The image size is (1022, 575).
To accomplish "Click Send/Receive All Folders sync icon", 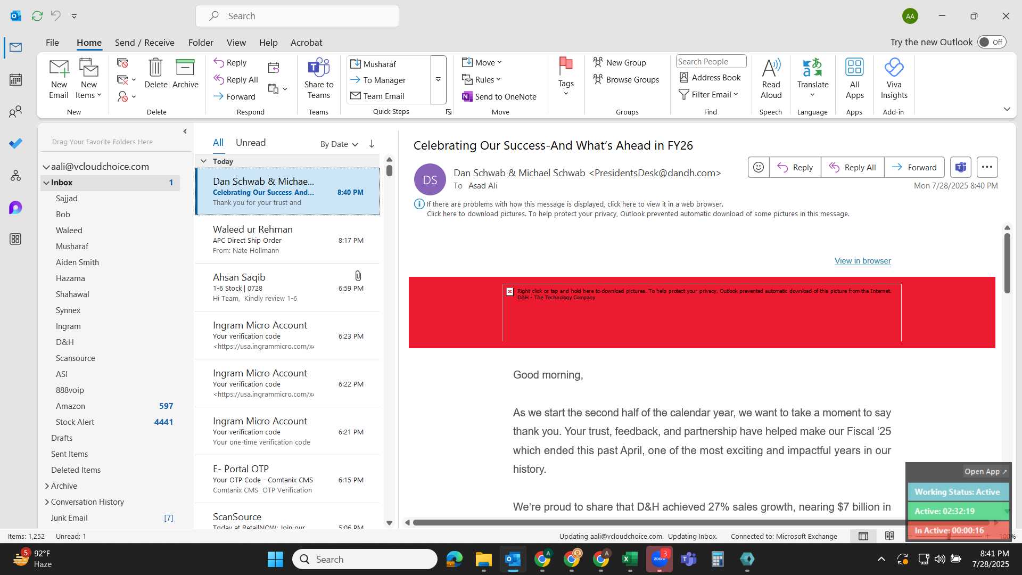I will (37, 16).
